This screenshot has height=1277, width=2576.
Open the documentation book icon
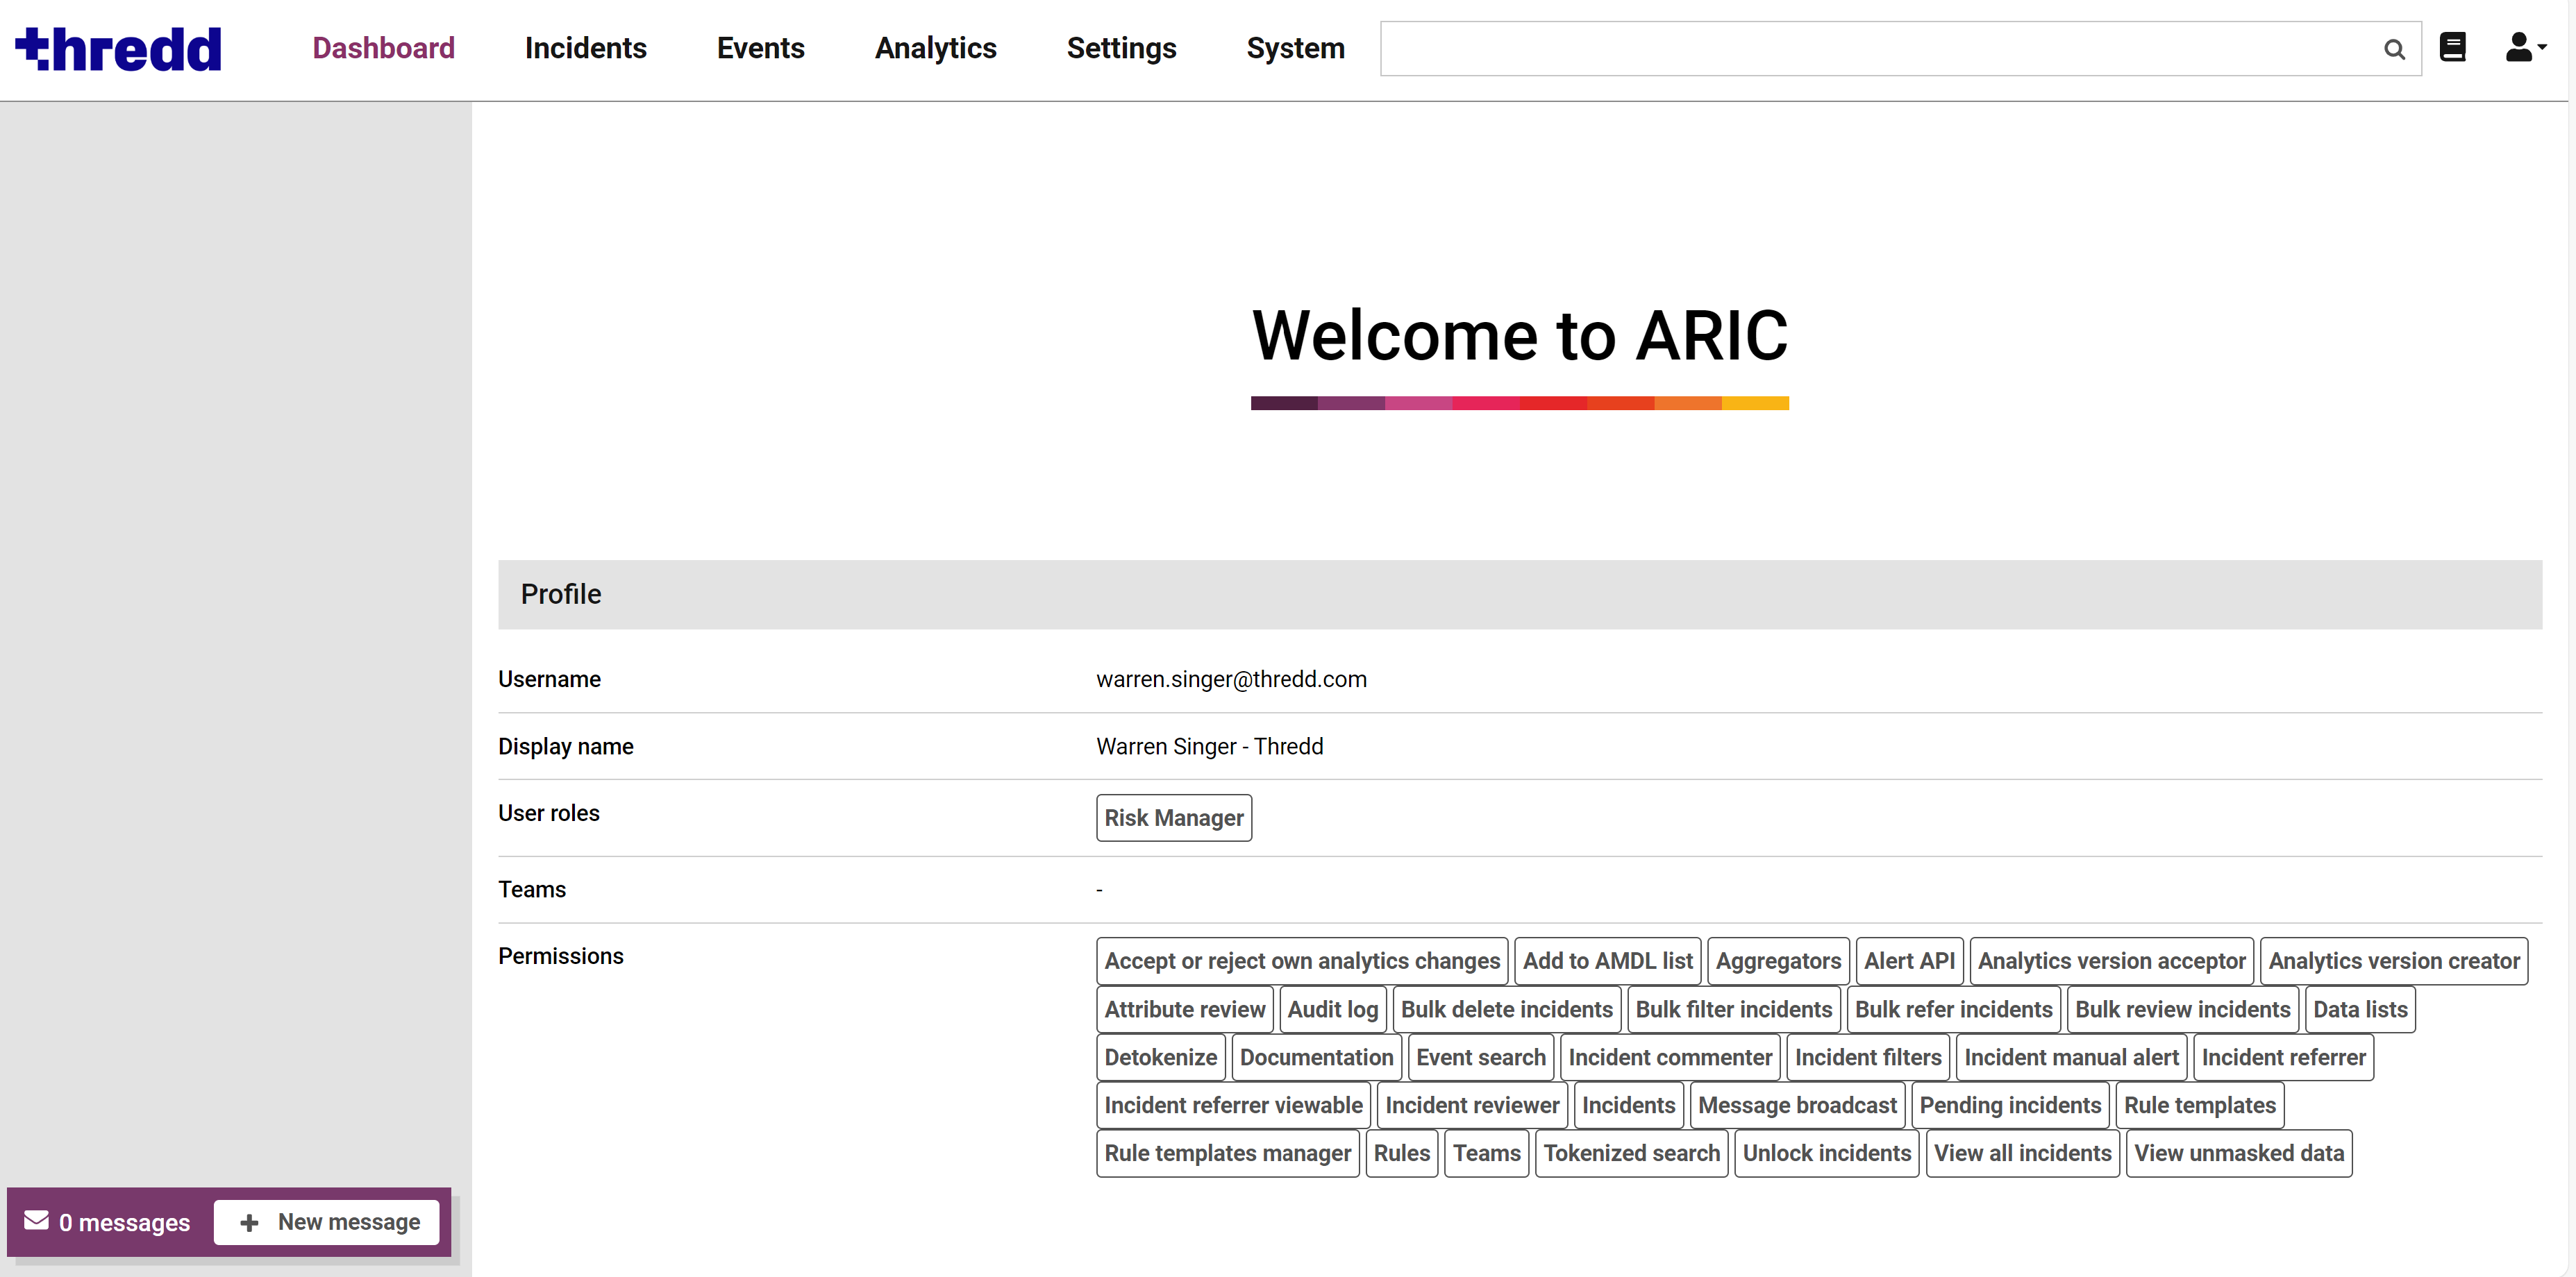click(x=2452, y=47)
